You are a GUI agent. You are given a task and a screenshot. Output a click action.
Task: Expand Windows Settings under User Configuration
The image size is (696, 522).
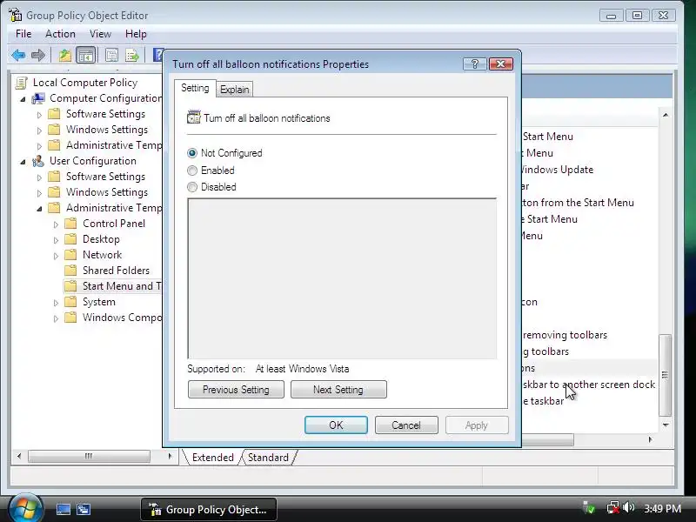(39, 193)
